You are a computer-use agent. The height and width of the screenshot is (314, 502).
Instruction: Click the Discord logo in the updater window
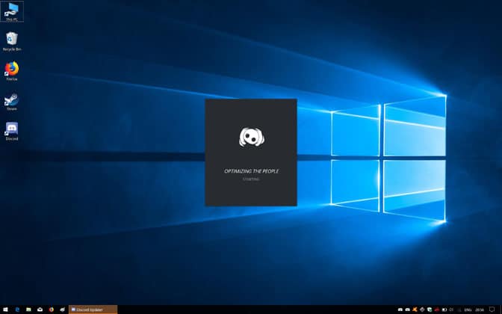[x=252, y=137]
